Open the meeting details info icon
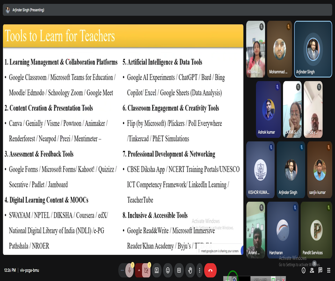Screen dimensions: 335x281 (x=304, y=270)
